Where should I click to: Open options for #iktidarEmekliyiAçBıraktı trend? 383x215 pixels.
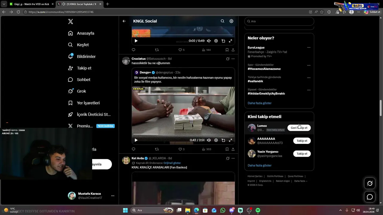coord(309,90)
